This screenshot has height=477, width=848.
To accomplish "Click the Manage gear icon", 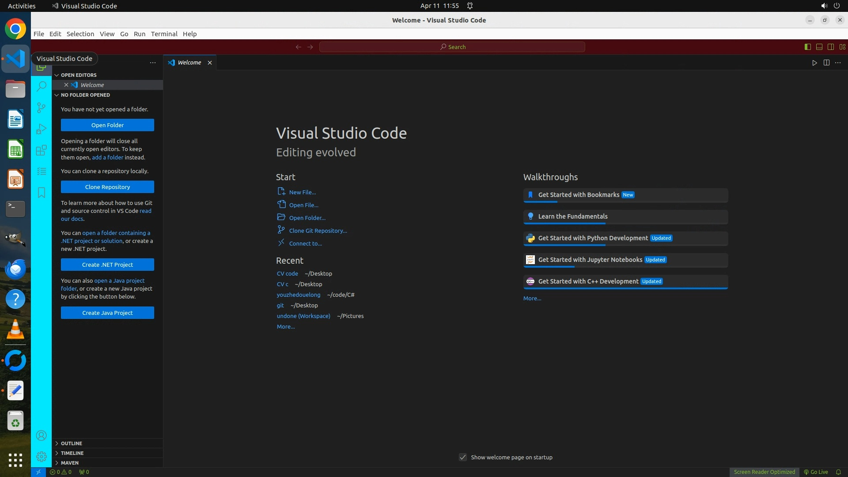I will [42, 456].
